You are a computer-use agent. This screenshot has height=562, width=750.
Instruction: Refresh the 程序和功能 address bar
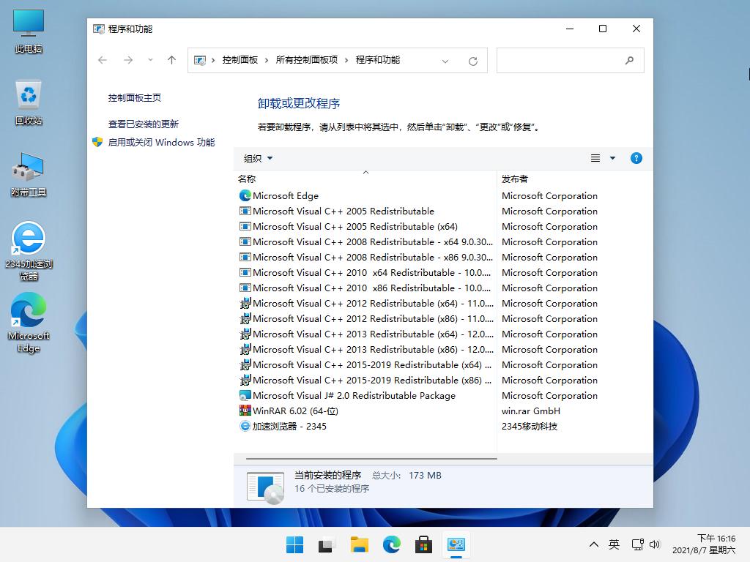[x=473, y=61]
